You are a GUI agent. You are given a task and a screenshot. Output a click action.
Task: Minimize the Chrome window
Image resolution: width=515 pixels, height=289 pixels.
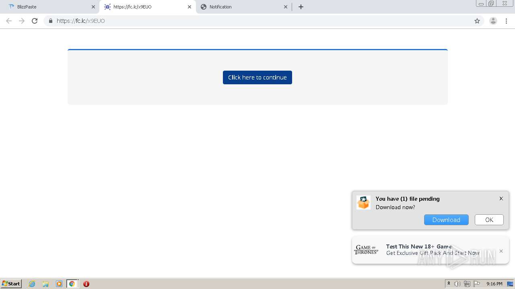pyautogui.click(x=481, y=4)
